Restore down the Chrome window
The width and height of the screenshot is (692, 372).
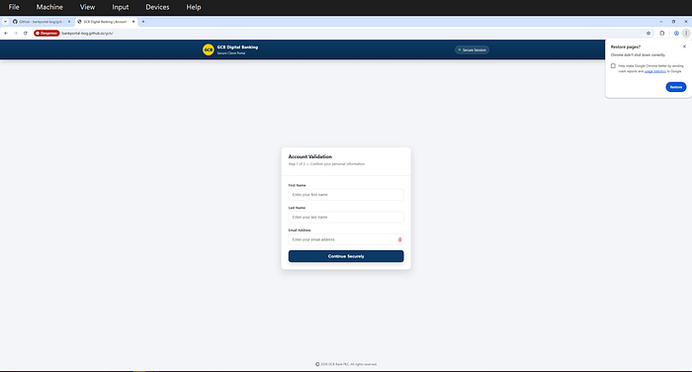click(673, 22)
